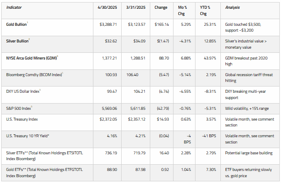Select the GDM YTD change 43.97%
The height and width of the screenshot is (183, 281).
210,58
